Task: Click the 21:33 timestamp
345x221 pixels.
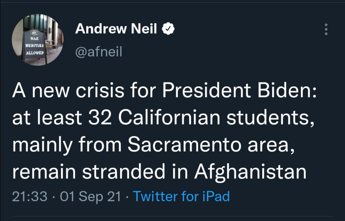Action: click(x=29, y=196)
